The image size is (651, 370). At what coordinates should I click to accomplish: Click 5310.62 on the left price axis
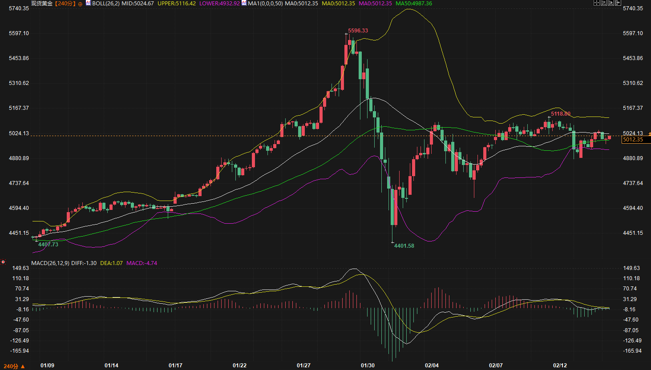point(19,83)
